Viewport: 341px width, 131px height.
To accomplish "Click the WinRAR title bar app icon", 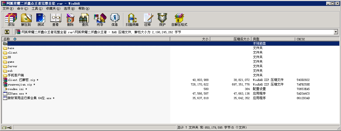I will coord(3,3).
